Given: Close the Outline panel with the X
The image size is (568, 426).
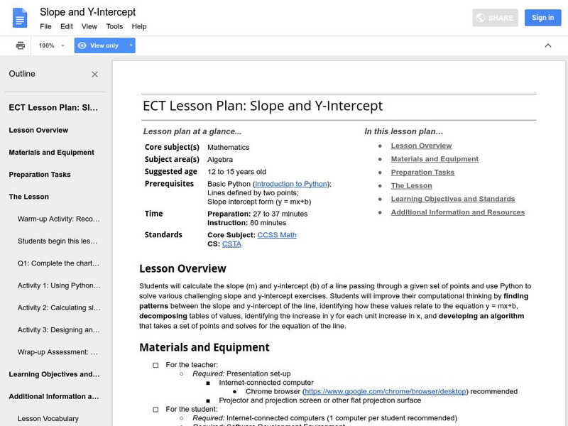Looking at the screenshot, I should 95,74.
